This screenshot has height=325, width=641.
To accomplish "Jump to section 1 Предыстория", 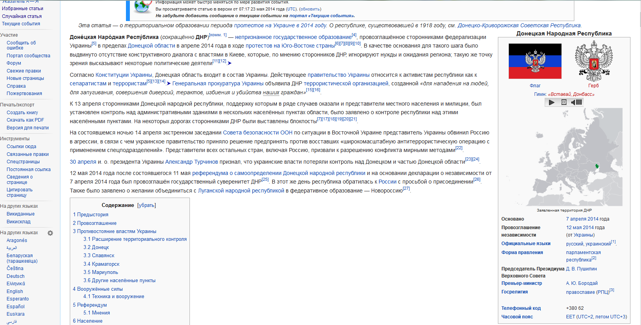I will pyautogui.click(x=90, y=215).
